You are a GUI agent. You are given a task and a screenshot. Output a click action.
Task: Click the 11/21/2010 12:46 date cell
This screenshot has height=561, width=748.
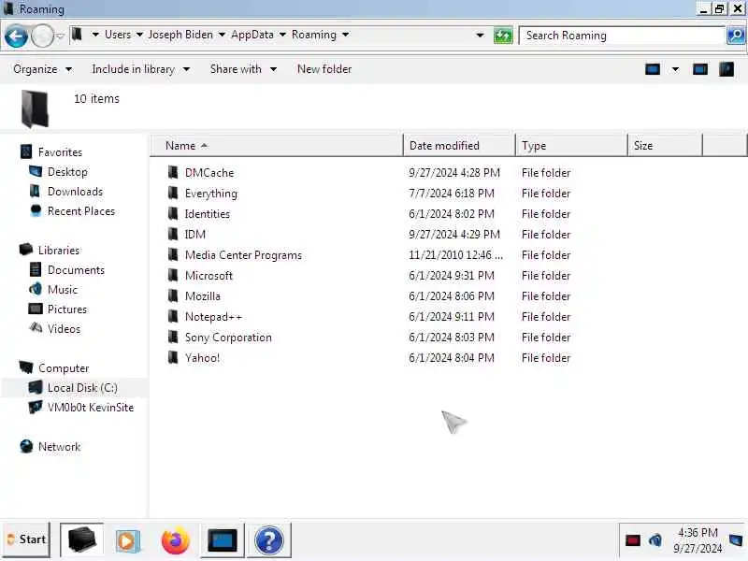455,254
